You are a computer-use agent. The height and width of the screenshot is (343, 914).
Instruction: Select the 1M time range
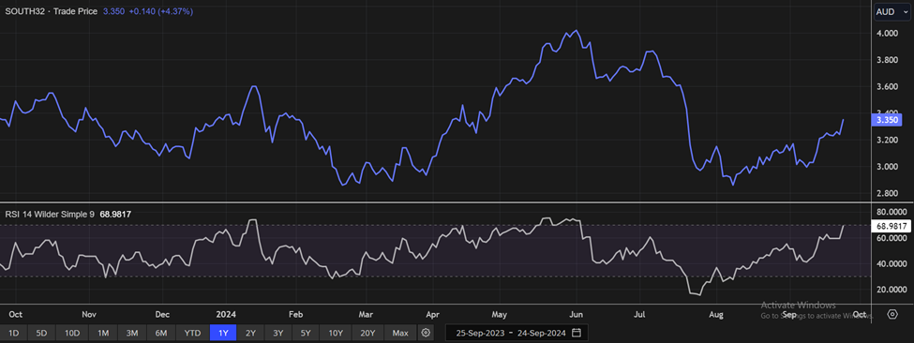(103, 333)
